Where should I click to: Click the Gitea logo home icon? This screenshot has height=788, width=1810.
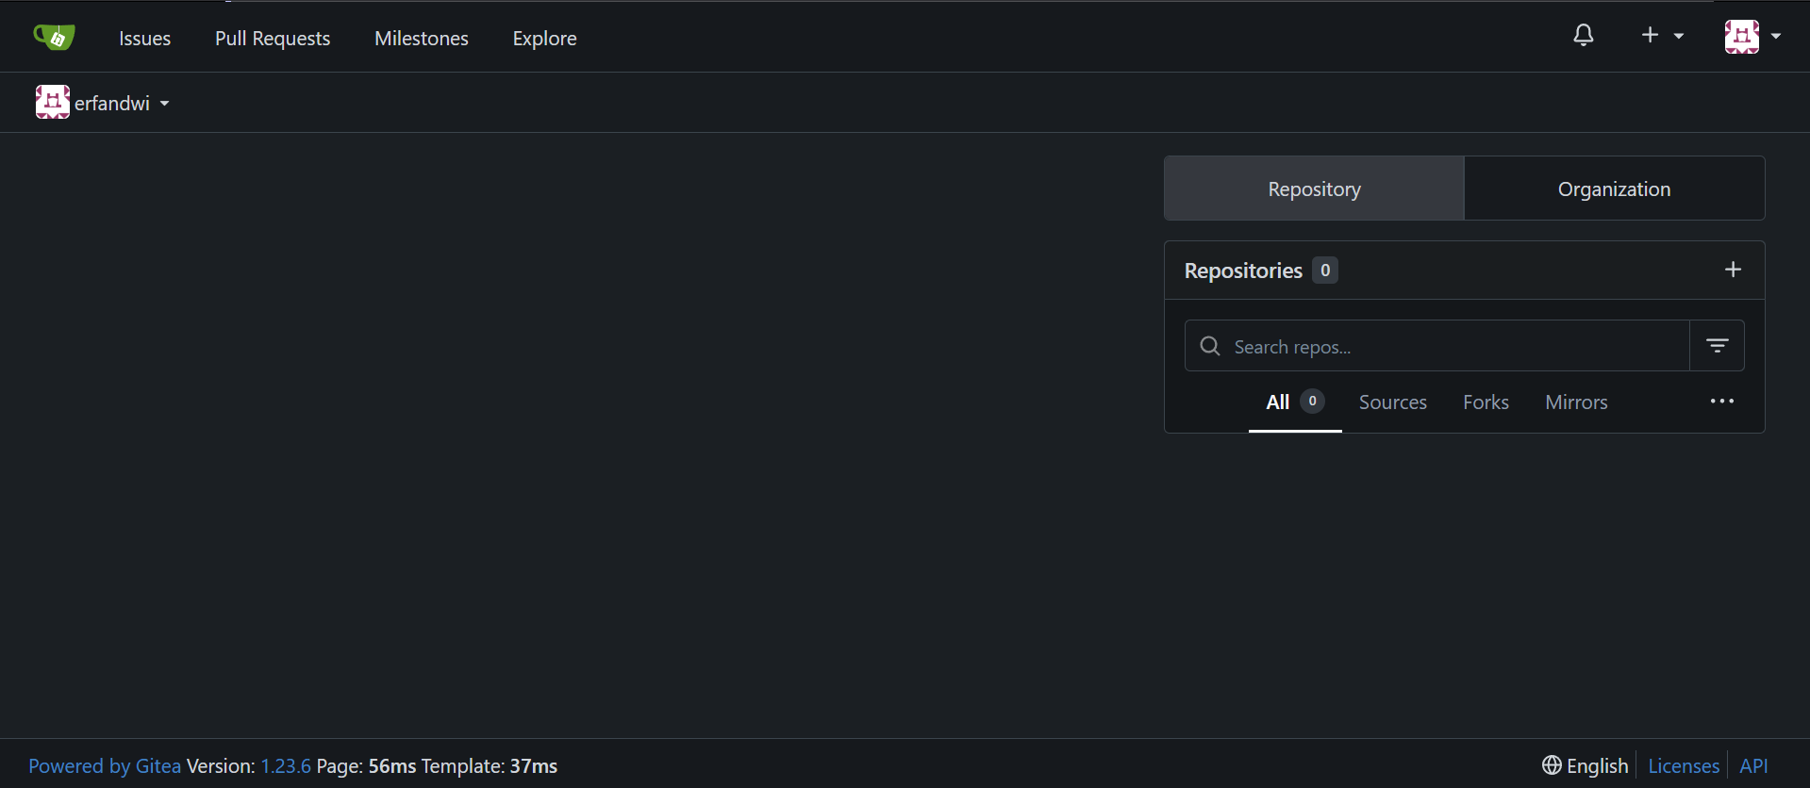click(x=54, y=38)
